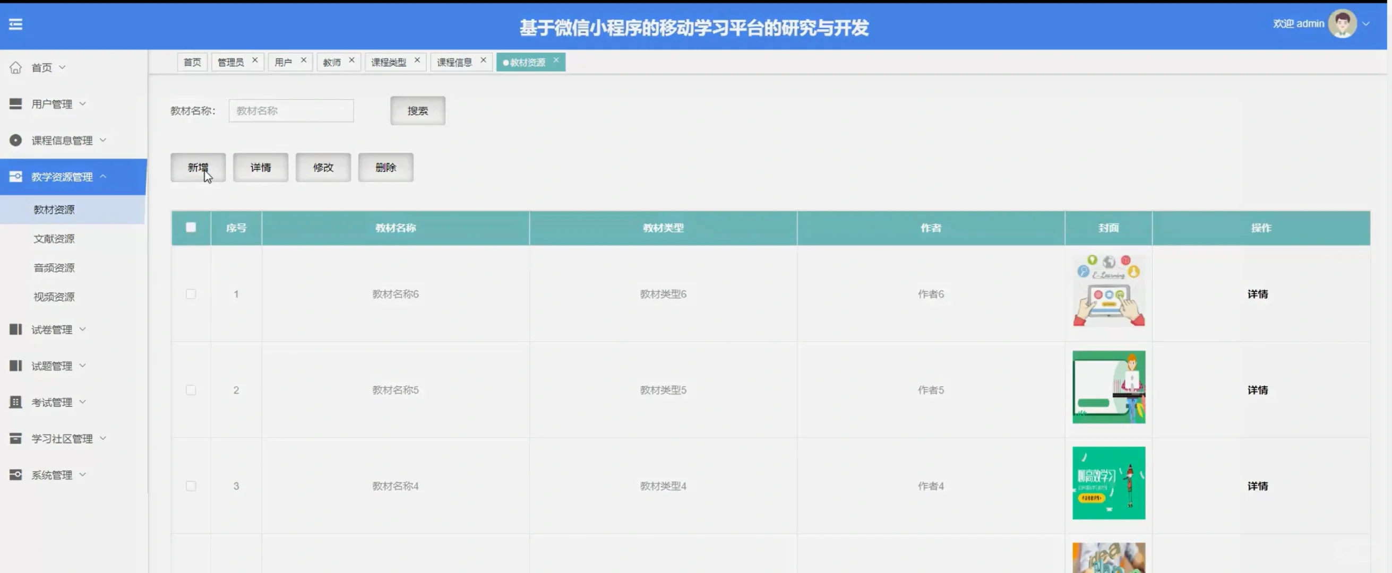The height and width of the screenshot is (573, 1392).
Task: Switch to the 管理员 tab
Action: pos(233,61)
